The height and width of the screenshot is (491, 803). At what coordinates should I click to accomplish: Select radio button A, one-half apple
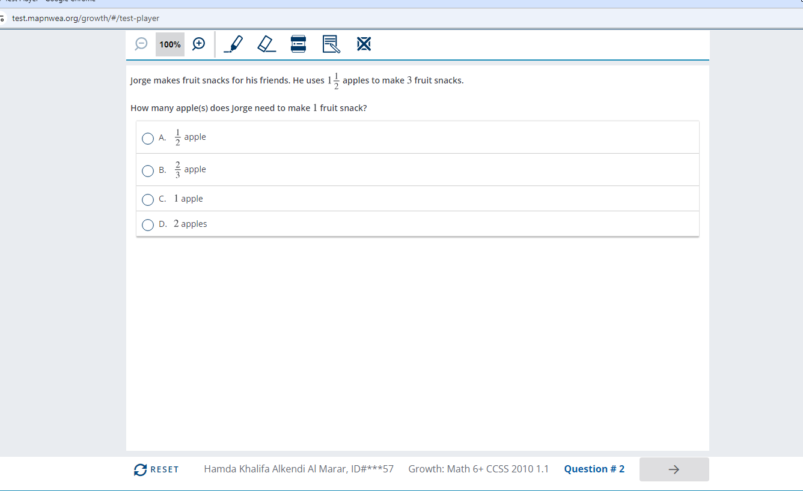[x=148, y=139]
